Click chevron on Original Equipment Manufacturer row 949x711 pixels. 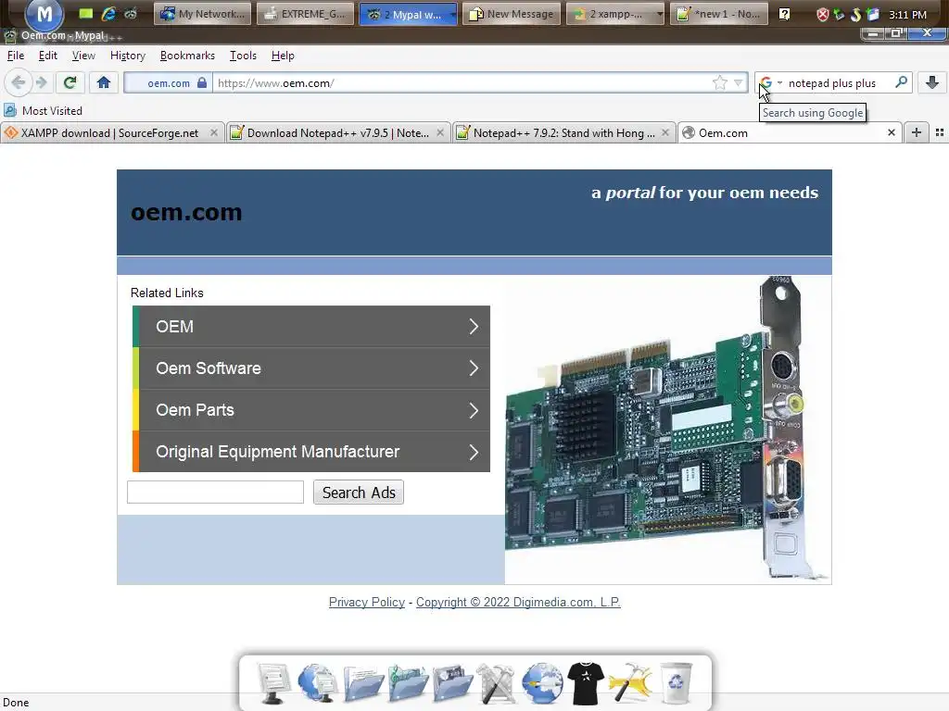point(474,452)
